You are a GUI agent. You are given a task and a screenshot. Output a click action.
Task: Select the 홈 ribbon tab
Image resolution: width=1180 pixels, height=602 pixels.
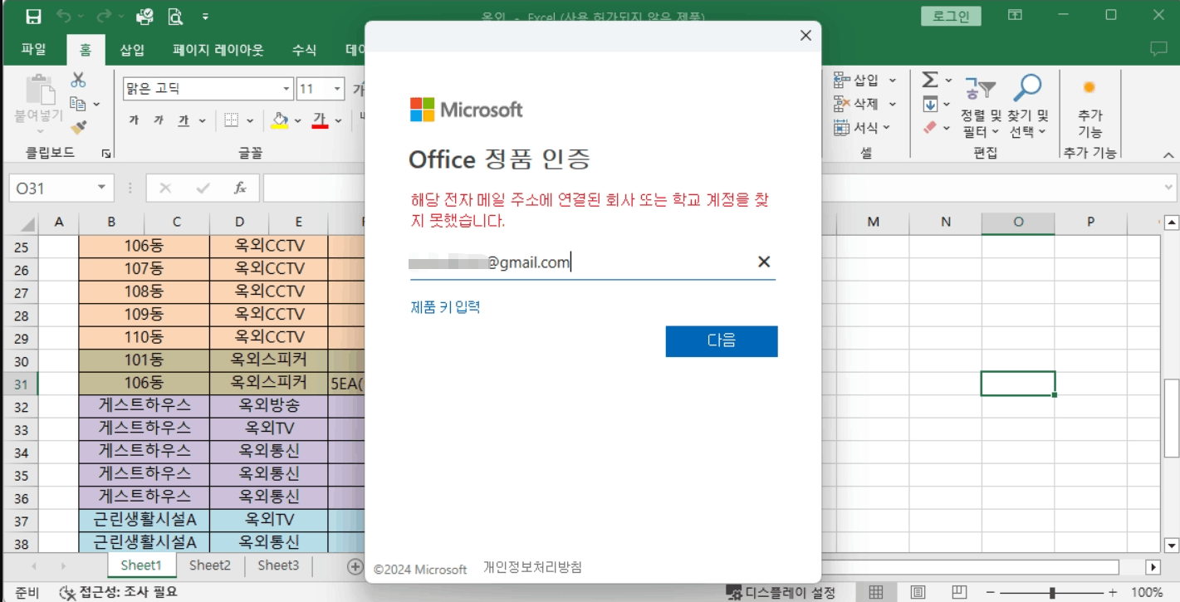tap(86, 50)
